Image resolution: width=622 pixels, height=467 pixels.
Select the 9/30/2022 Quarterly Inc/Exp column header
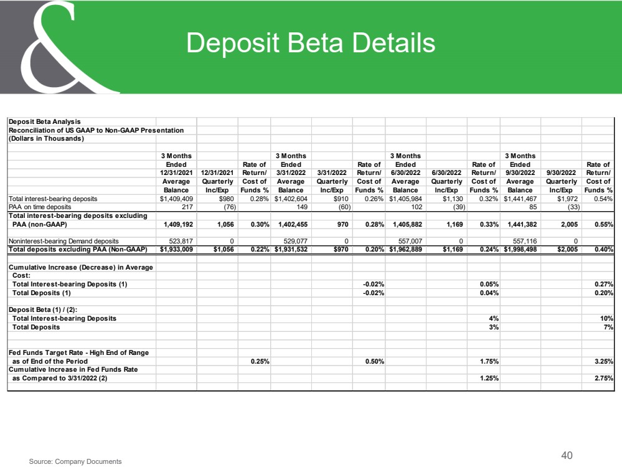561,181
